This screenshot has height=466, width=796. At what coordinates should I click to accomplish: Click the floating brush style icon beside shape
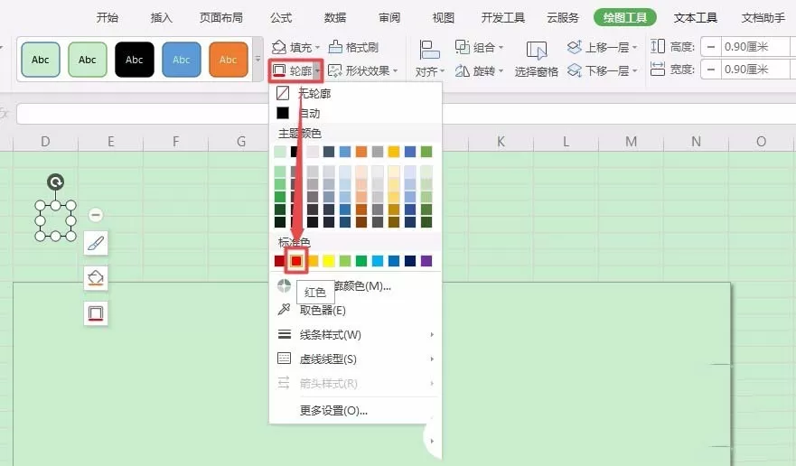coord(96,243)
